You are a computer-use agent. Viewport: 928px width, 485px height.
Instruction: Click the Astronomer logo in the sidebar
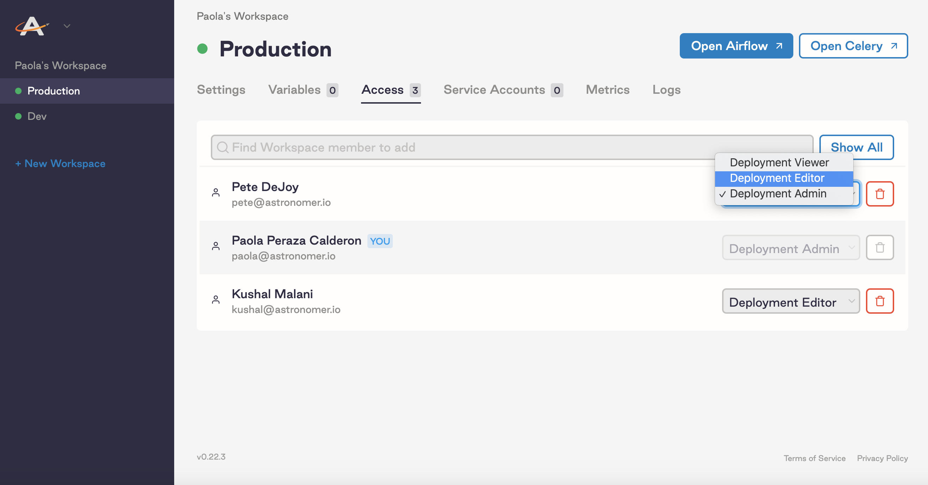(32, 26)
